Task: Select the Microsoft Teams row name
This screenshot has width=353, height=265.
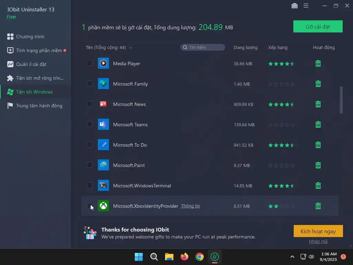Action: click(130, 125)
